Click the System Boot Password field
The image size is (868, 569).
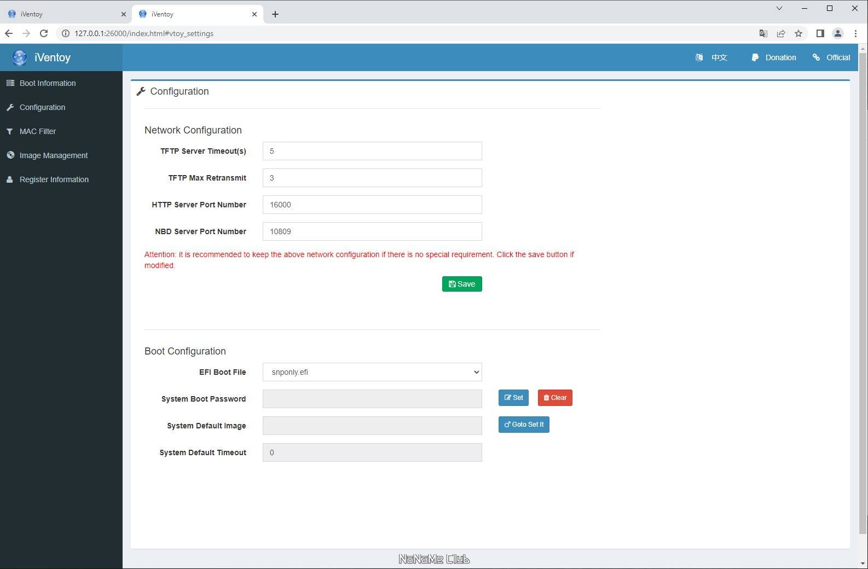pyautogui.click(x=372, y=399)
